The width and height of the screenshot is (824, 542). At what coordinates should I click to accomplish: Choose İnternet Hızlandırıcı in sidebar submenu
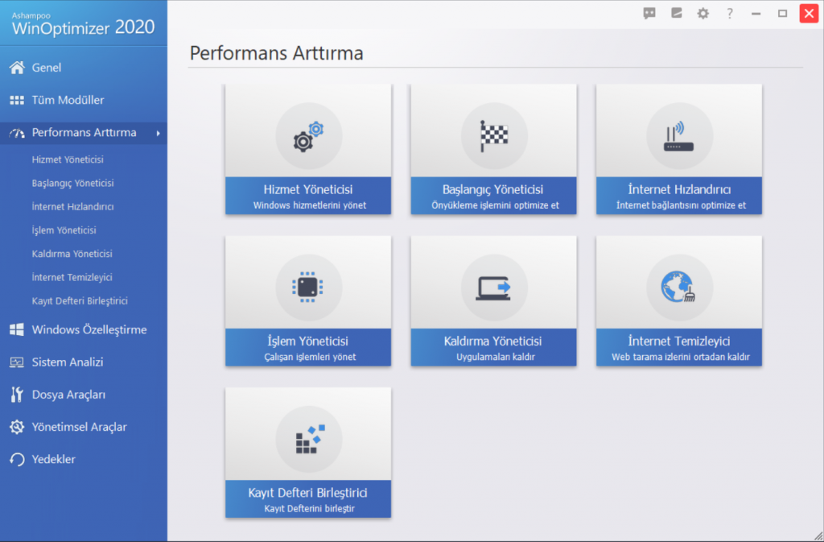72,207
